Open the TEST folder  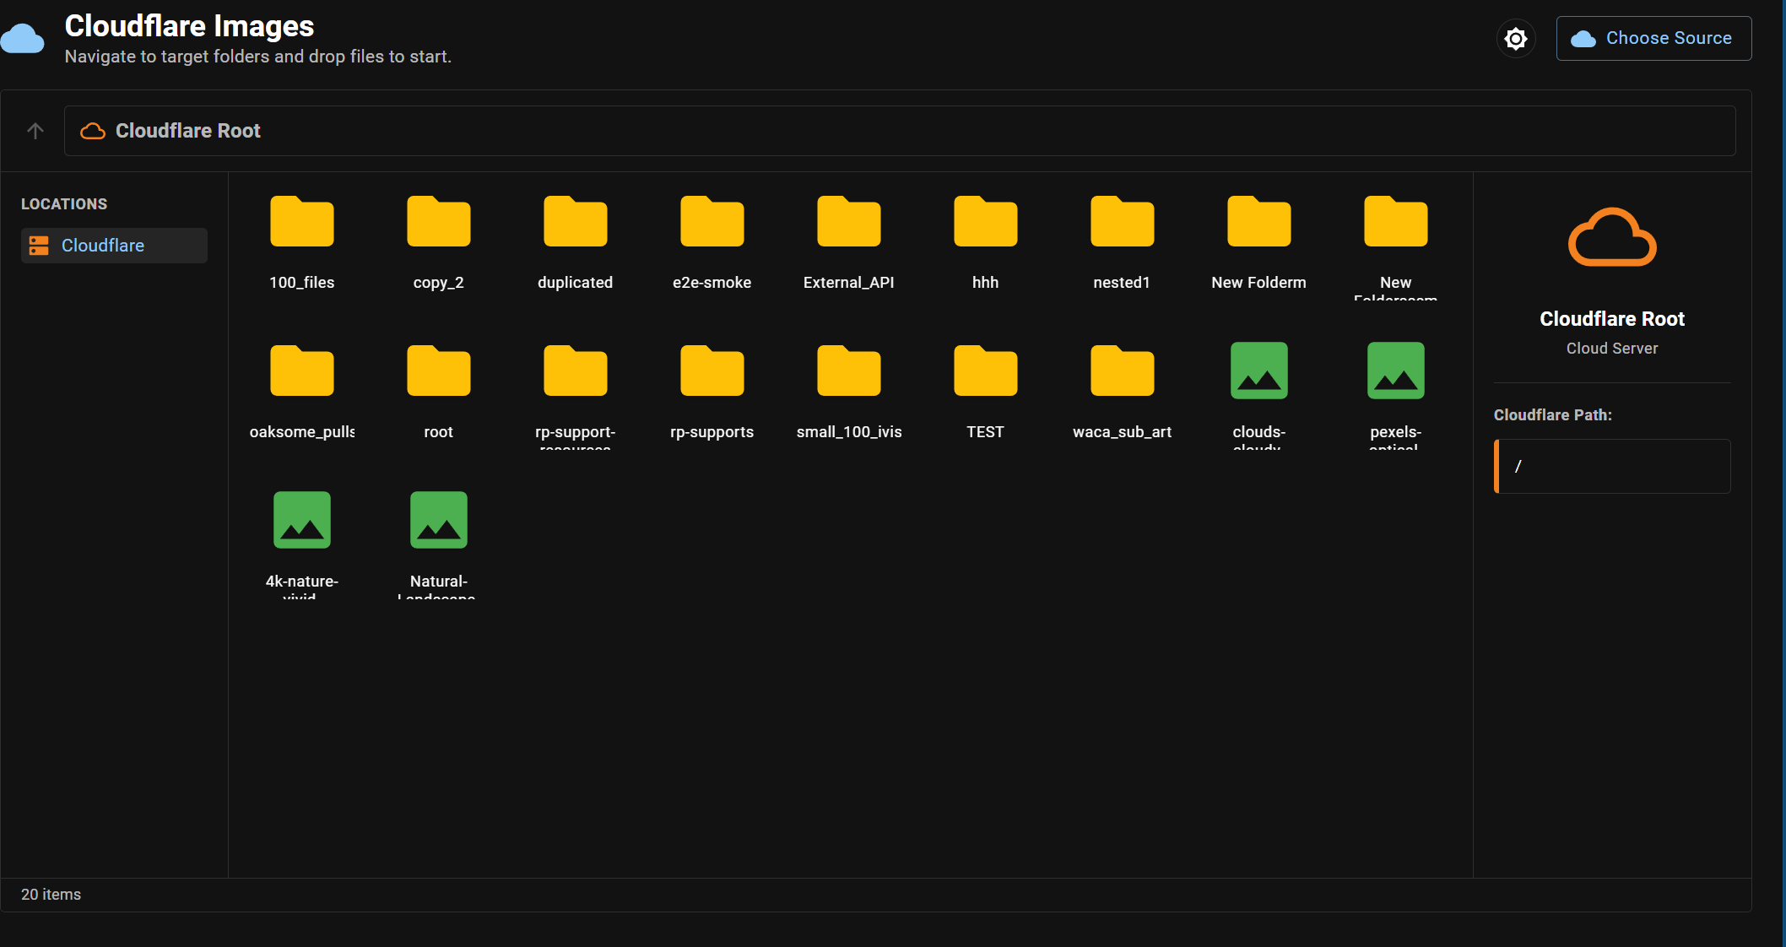(985, 391)
